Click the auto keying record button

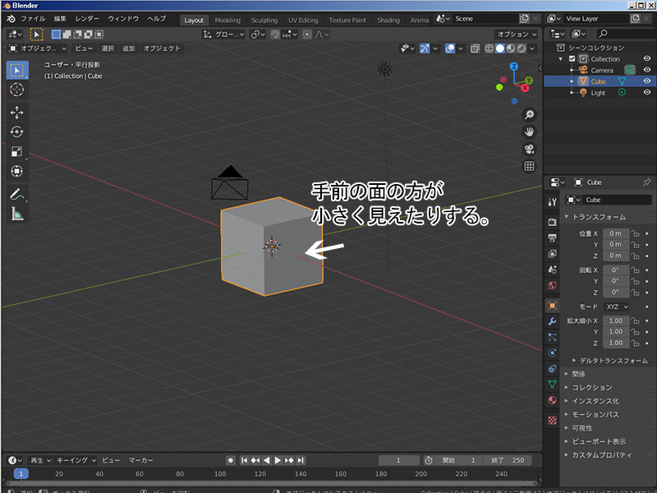point(231,460)
